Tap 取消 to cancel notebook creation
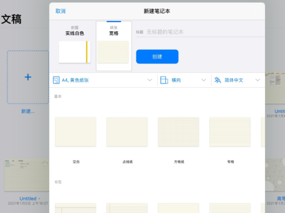Screen dimensions: 285x213 click(60, 11)
